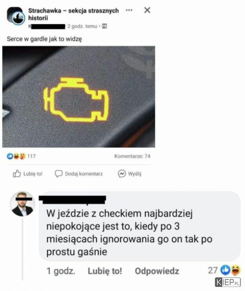245x291 pixels.
Task: Open the check engine light photo
Action: [x=79, y=97]
